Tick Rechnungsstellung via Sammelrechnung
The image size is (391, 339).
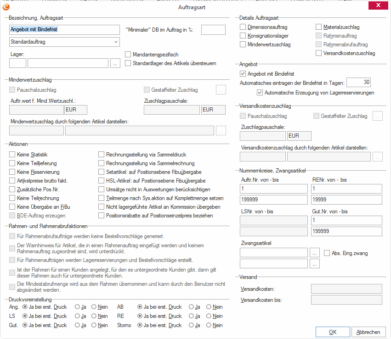(x=101, y=163)
